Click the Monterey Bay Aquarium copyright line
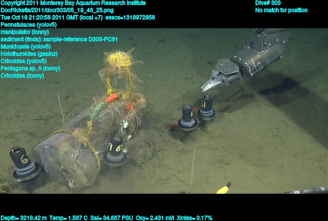This screenshot has height=221, width=328. pos(73,3)
